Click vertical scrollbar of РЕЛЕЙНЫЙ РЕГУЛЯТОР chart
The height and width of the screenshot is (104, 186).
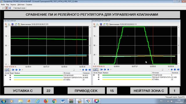pos(178,46)
